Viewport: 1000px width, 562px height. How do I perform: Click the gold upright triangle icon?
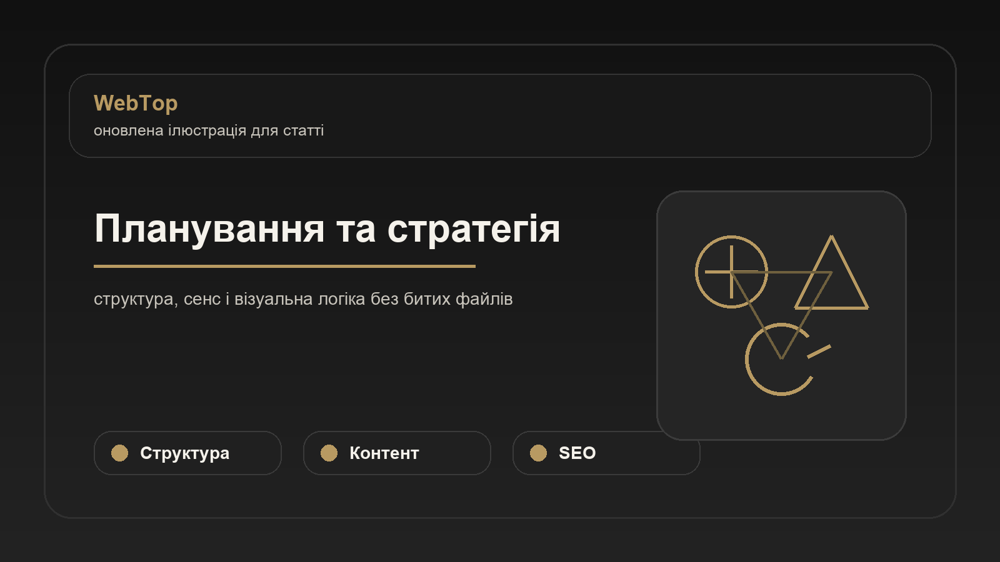(x=831, y=272)
